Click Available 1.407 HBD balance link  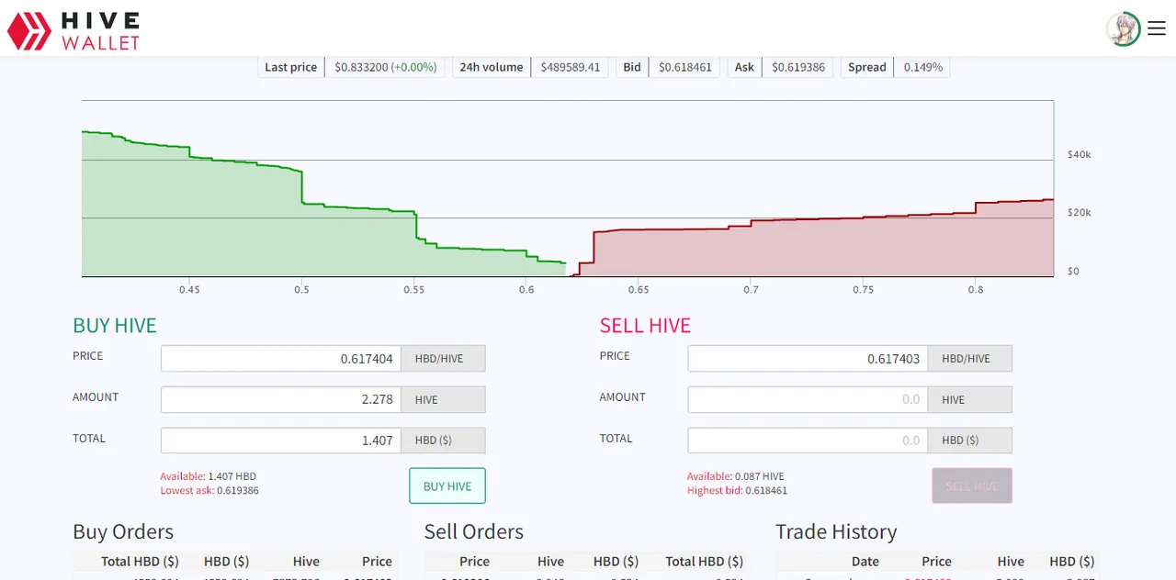coord(209,476)
